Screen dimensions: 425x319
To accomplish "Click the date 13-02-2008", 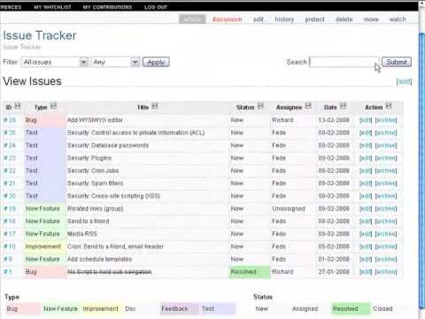I will click(x=334, y=121).
